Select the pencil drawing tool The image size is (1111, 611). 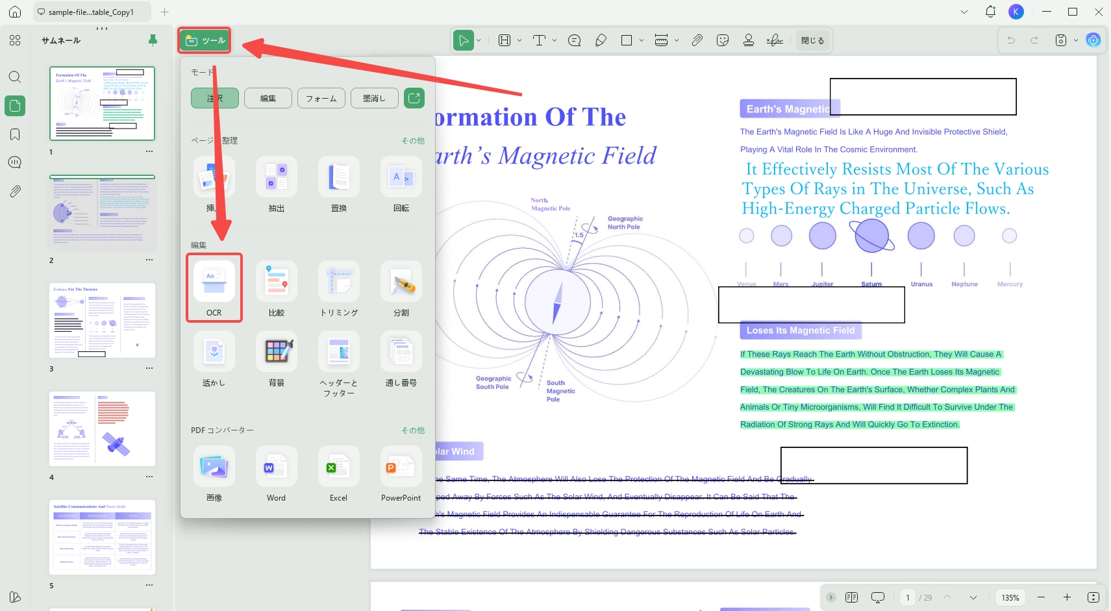(601, 40)
